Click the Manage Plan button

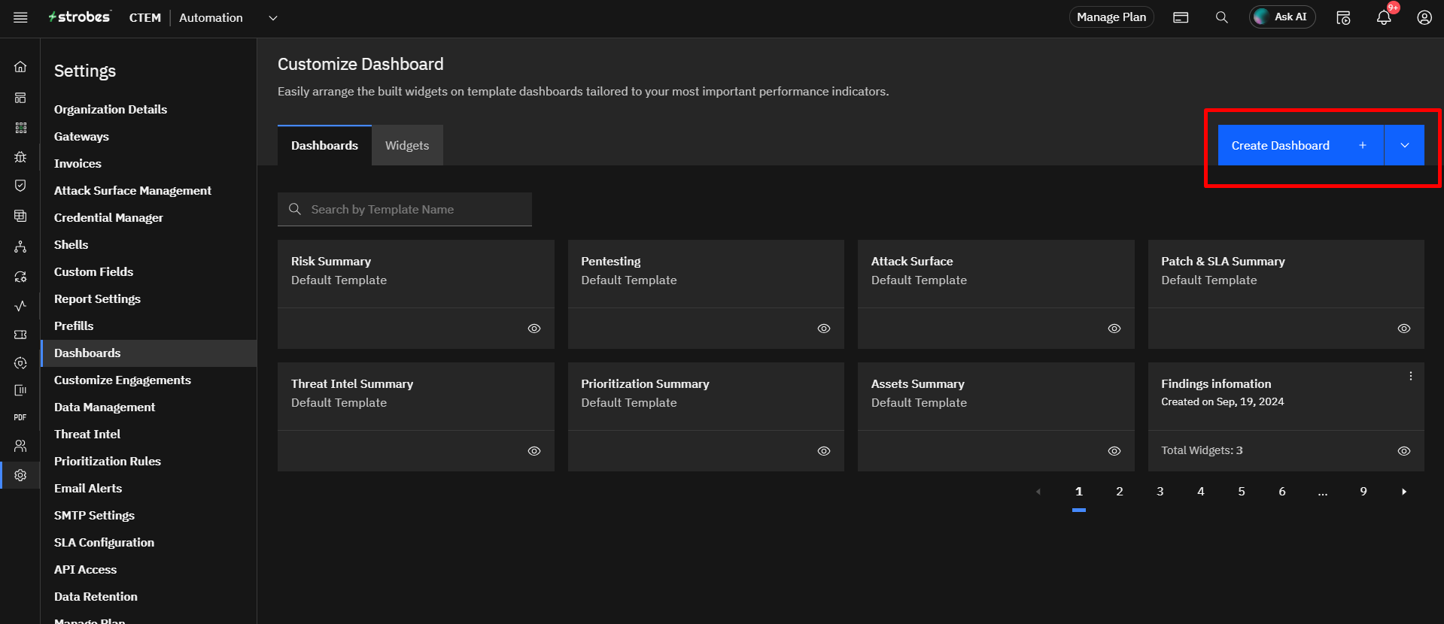[x=1111, y=17]
